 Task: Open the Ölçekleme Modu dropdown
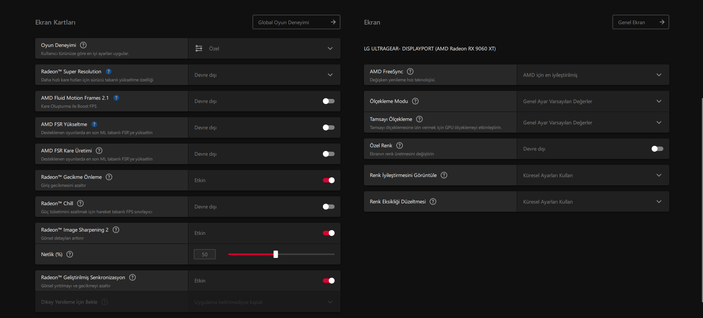point(593,101)
